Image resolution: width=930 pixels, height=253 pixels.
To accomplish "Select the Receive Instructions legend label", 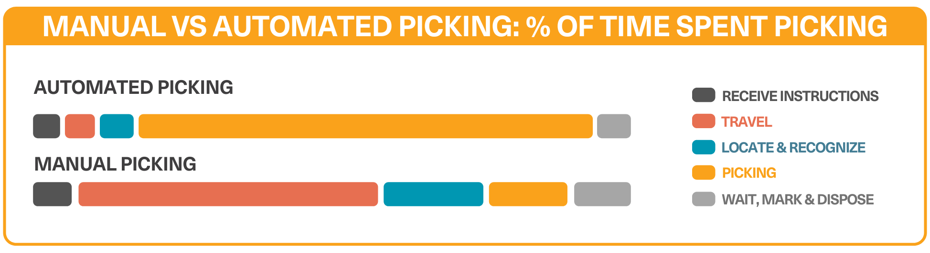I will pyautogui.click(x=800, y=96).
